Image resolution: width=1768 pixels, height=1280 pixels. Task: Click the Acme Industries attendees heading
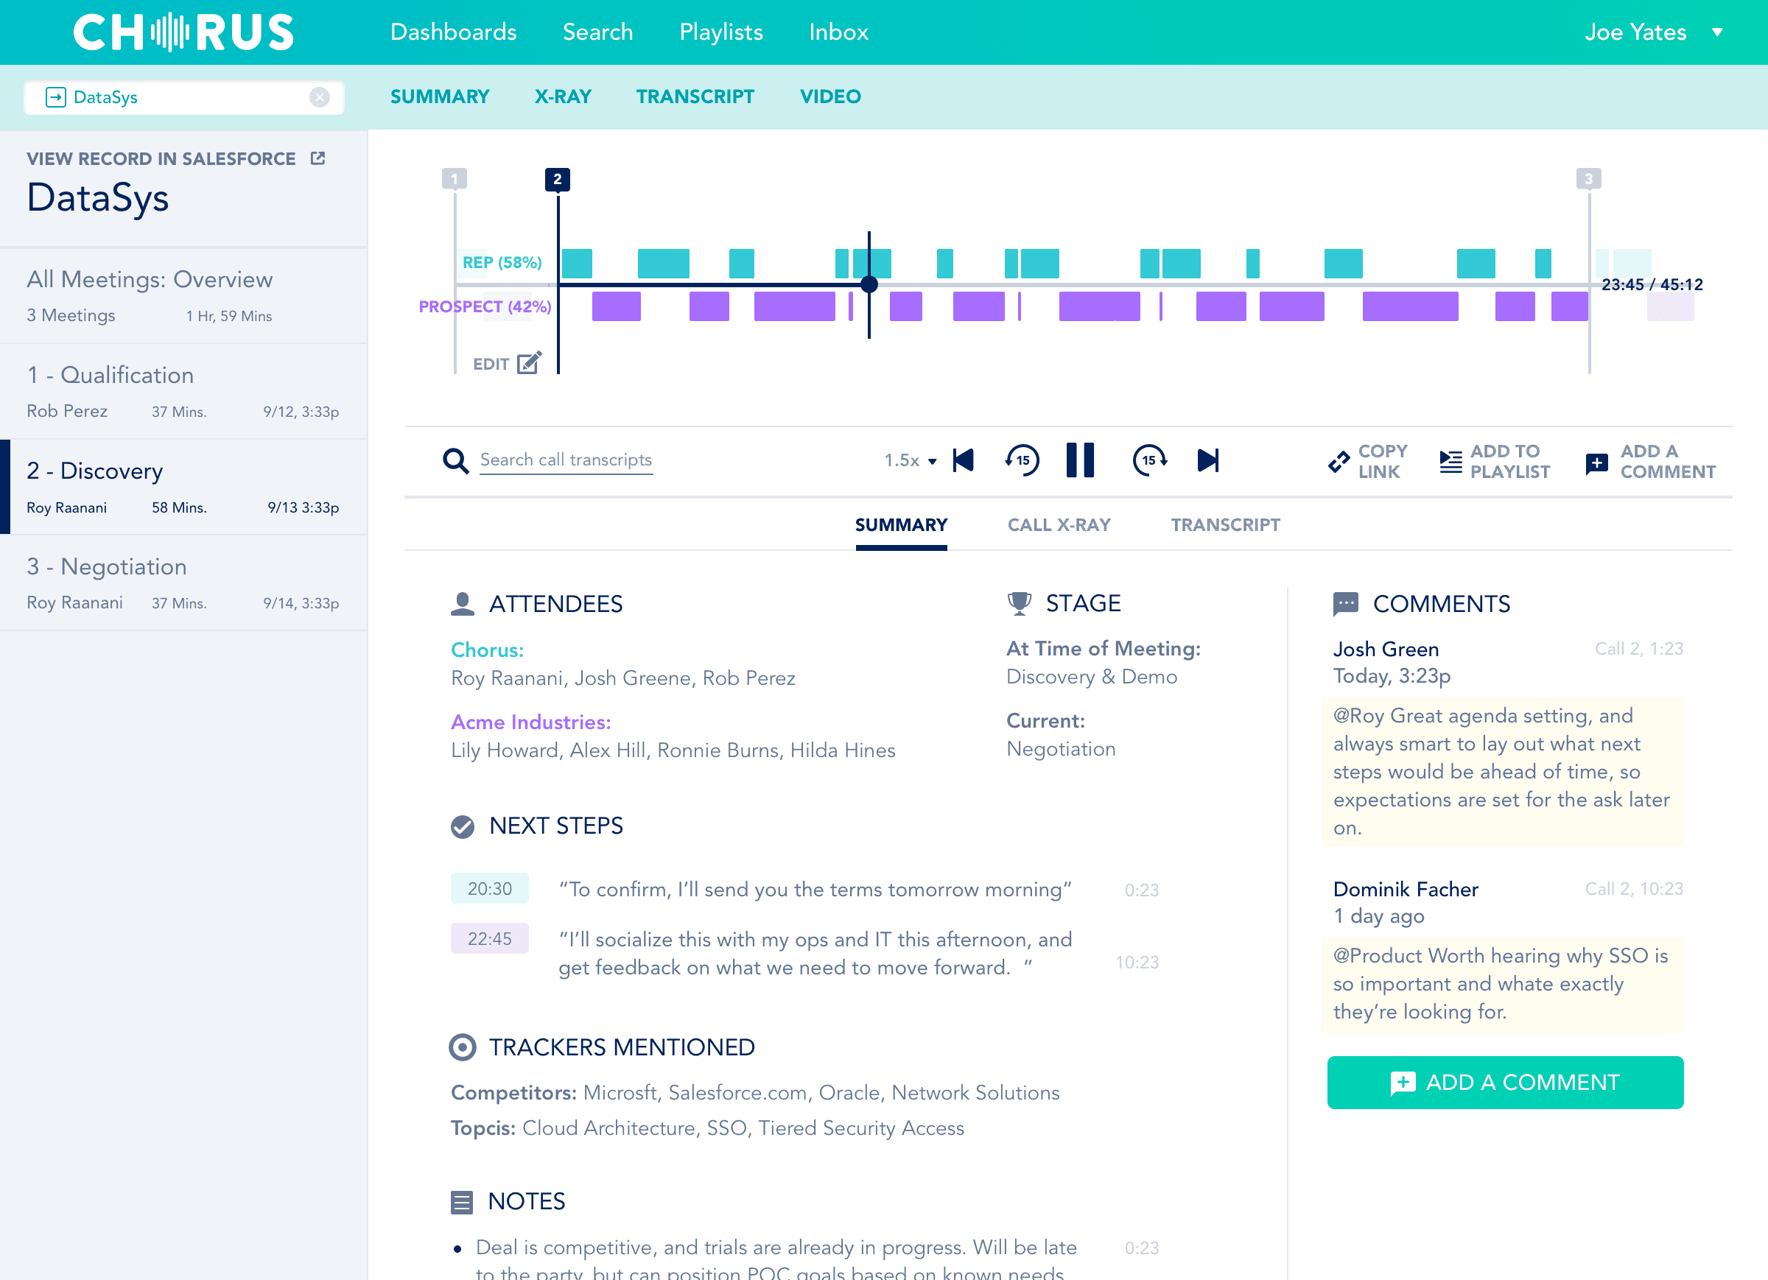pos(531,722)
